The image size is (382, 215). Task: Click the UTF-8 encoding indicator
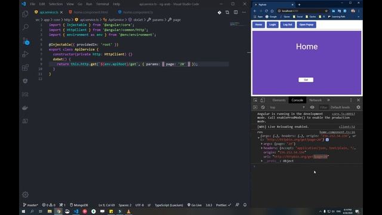pyautogui.click(x=139, y=205)
